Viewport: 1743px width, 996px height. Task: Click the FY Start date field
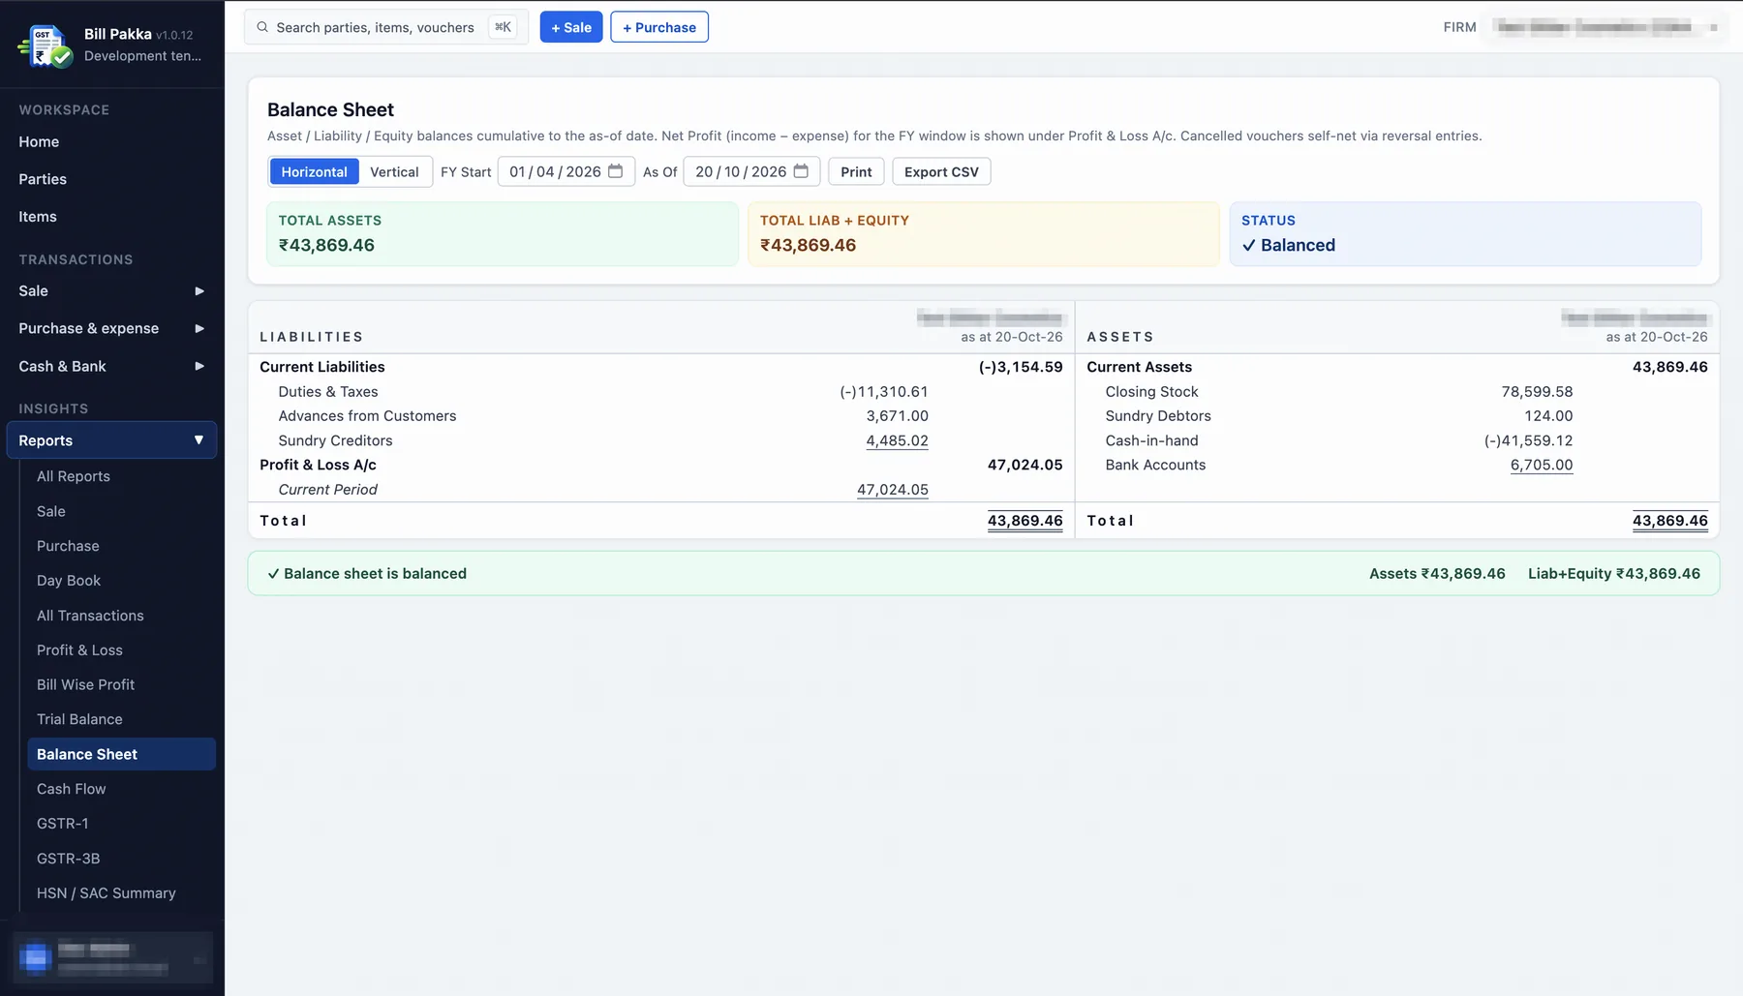tap(566, 171)
